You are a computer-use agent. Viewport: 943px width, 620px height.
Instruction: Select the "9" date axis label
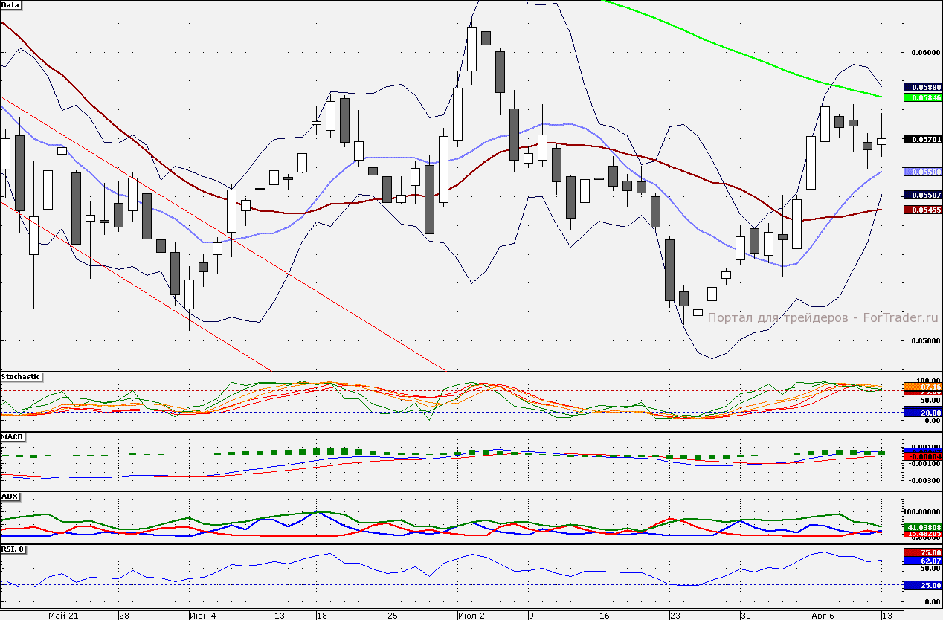[531, 616]
